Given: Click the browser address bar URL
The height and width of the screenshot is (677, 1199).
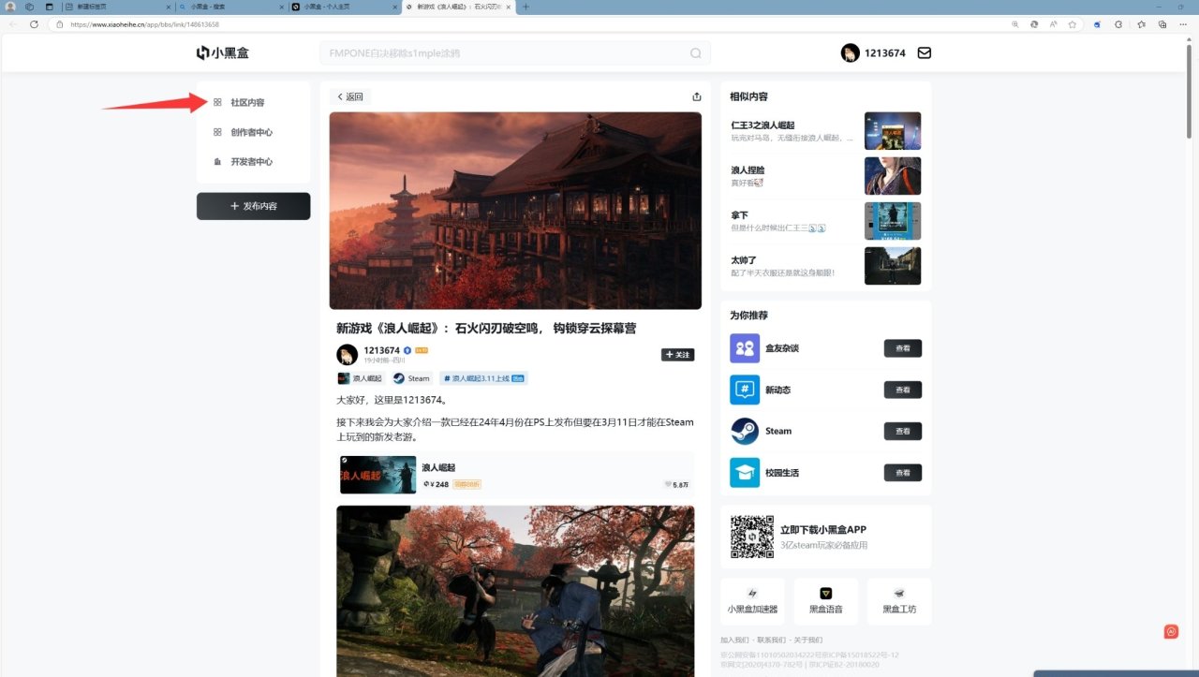Looking at the screenshot, I should pos(144,24).
